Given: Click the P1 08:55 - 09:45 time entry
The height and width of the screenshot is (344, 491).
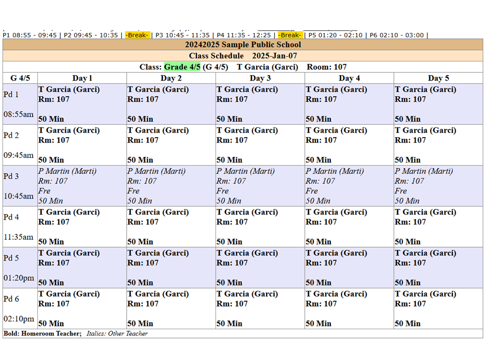Looking at the screenshot, I should tap(29, 35).
